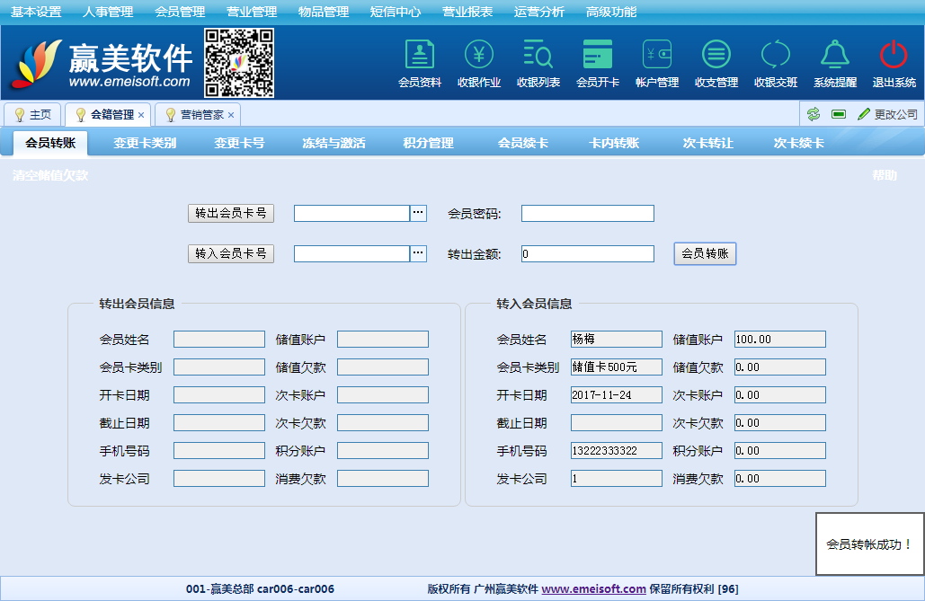The image size is (925, 601).
Task: Click the green refresh icon near 更改公司
Action: pos(814,114)
